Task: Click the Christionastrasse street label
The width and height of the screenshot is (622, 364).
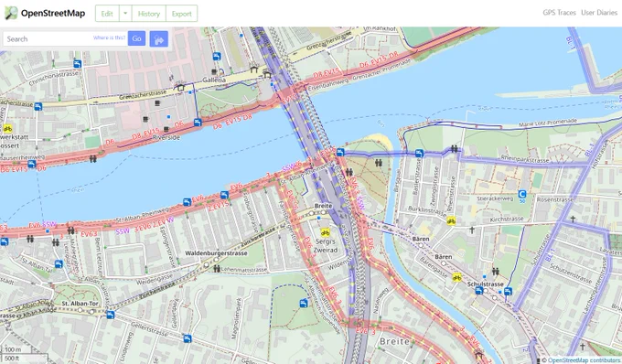Action: pyautogui.click(x=53, y=79)
